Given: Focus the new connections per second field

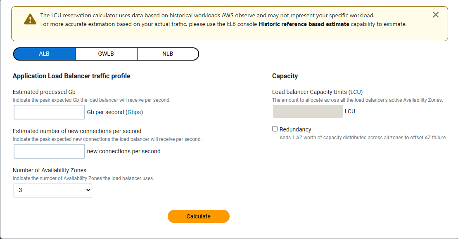Looking at the screenshot, I should click(x=49, y=151).
